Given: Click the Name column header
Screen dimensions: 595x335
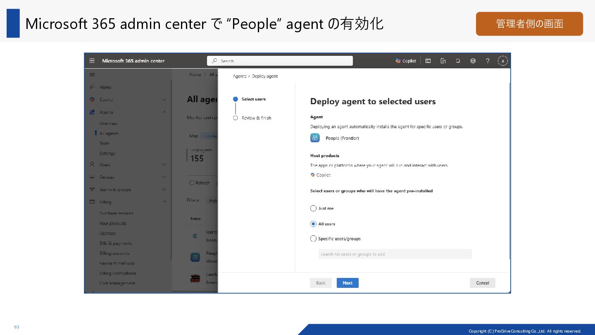Looking at the screenshot, I should point(195,219).
